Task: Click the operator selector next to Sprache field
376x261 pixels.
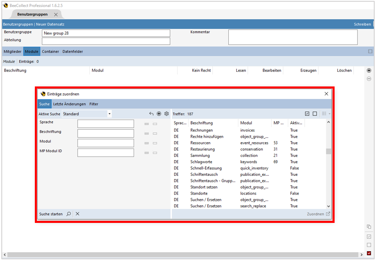Action: pos(147,124)
